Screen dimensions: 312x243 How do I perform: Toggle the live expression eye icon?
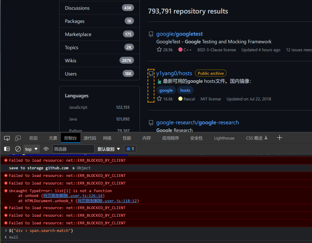coord(46,149)
